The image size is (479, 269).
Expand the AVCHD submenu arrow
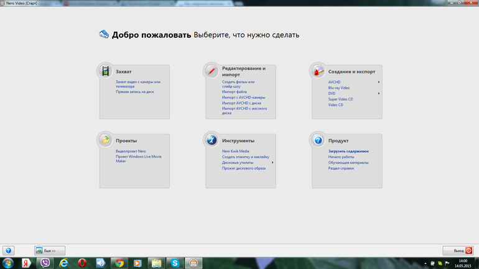[x=379, y=82]
